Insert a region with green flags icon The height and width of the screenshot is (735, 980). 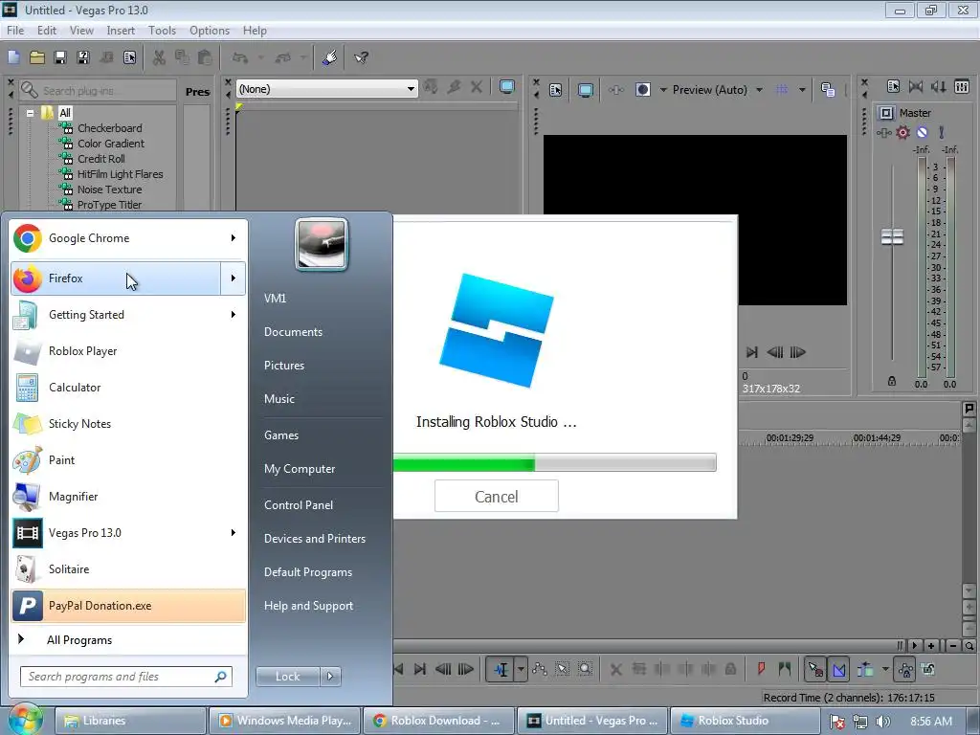pyautogui.click(x=785, y=669)
